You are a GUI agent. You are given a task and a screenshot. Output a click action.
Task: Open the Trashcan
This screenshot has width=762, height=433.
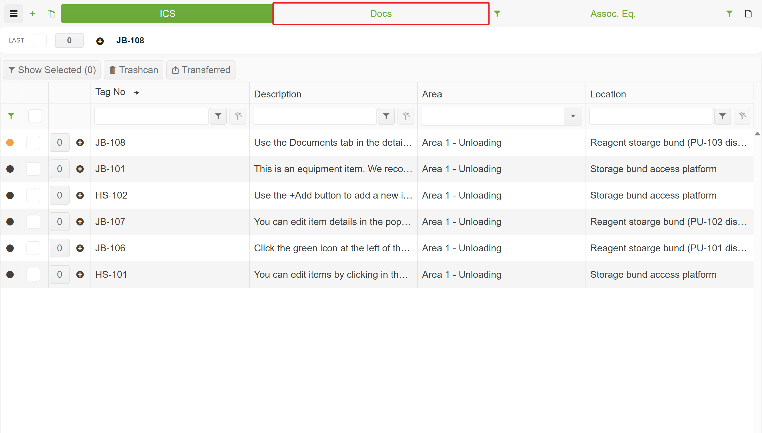tap(134, 70)
